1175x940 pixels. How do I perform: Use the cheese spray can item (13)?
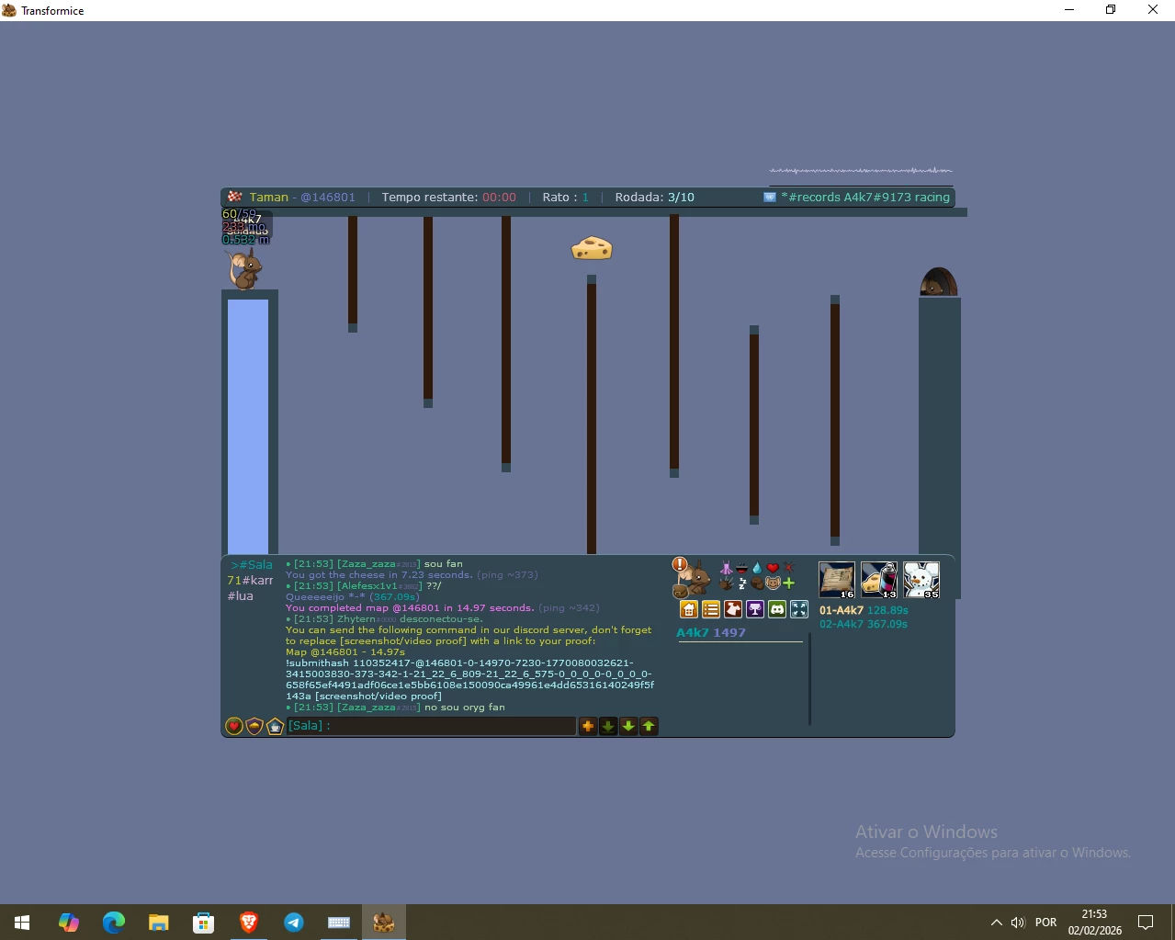pyautogui.click(x=879, y=580)
